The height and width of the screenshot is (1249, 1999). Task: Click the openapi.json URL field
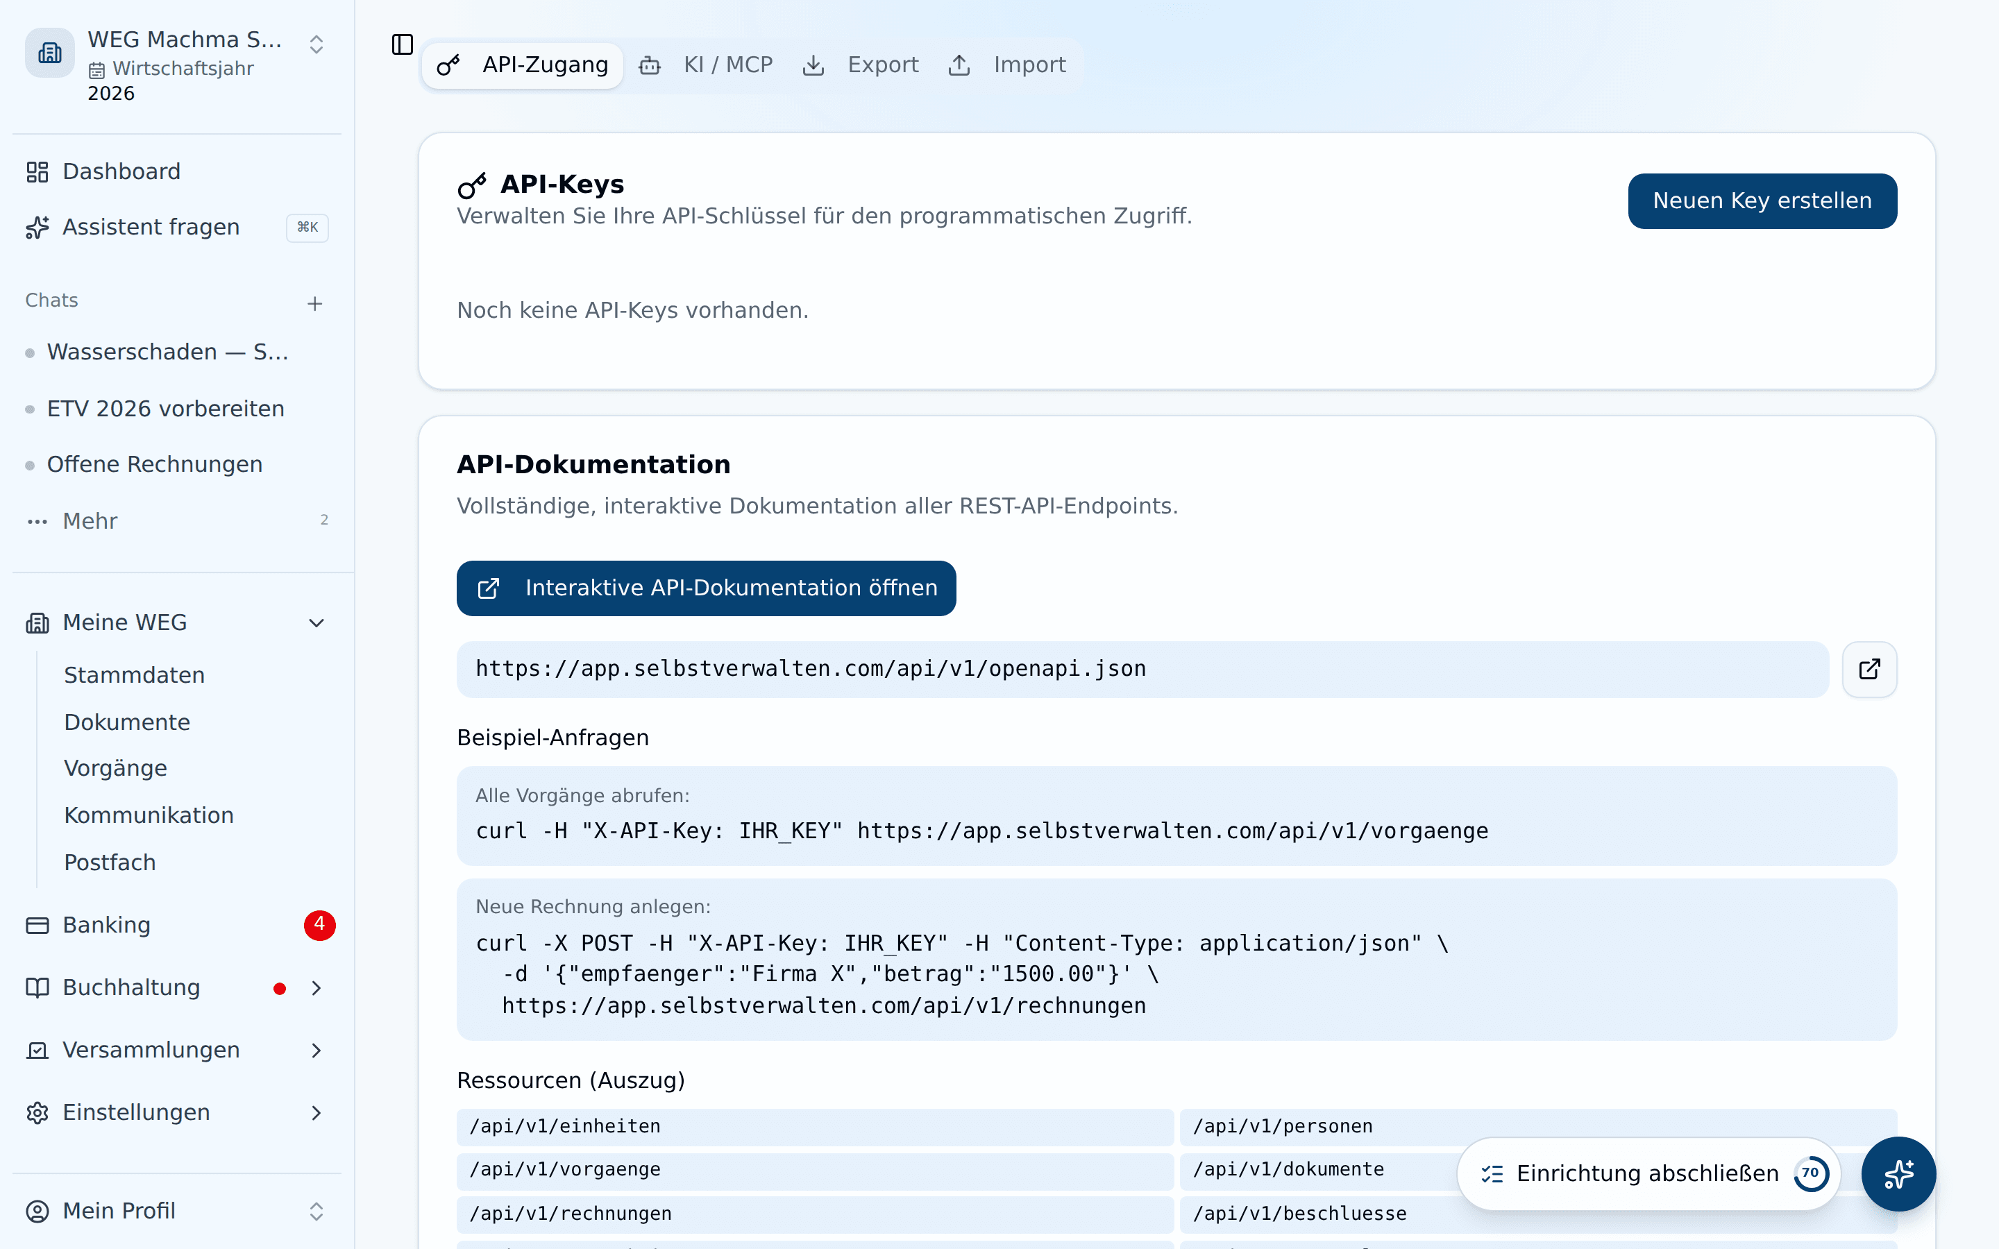pos(1142,669)
